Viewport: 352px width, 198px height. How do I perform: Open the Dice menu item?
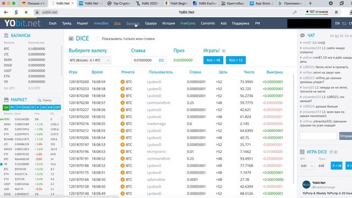pyautogui.click(x=117, y=23)
